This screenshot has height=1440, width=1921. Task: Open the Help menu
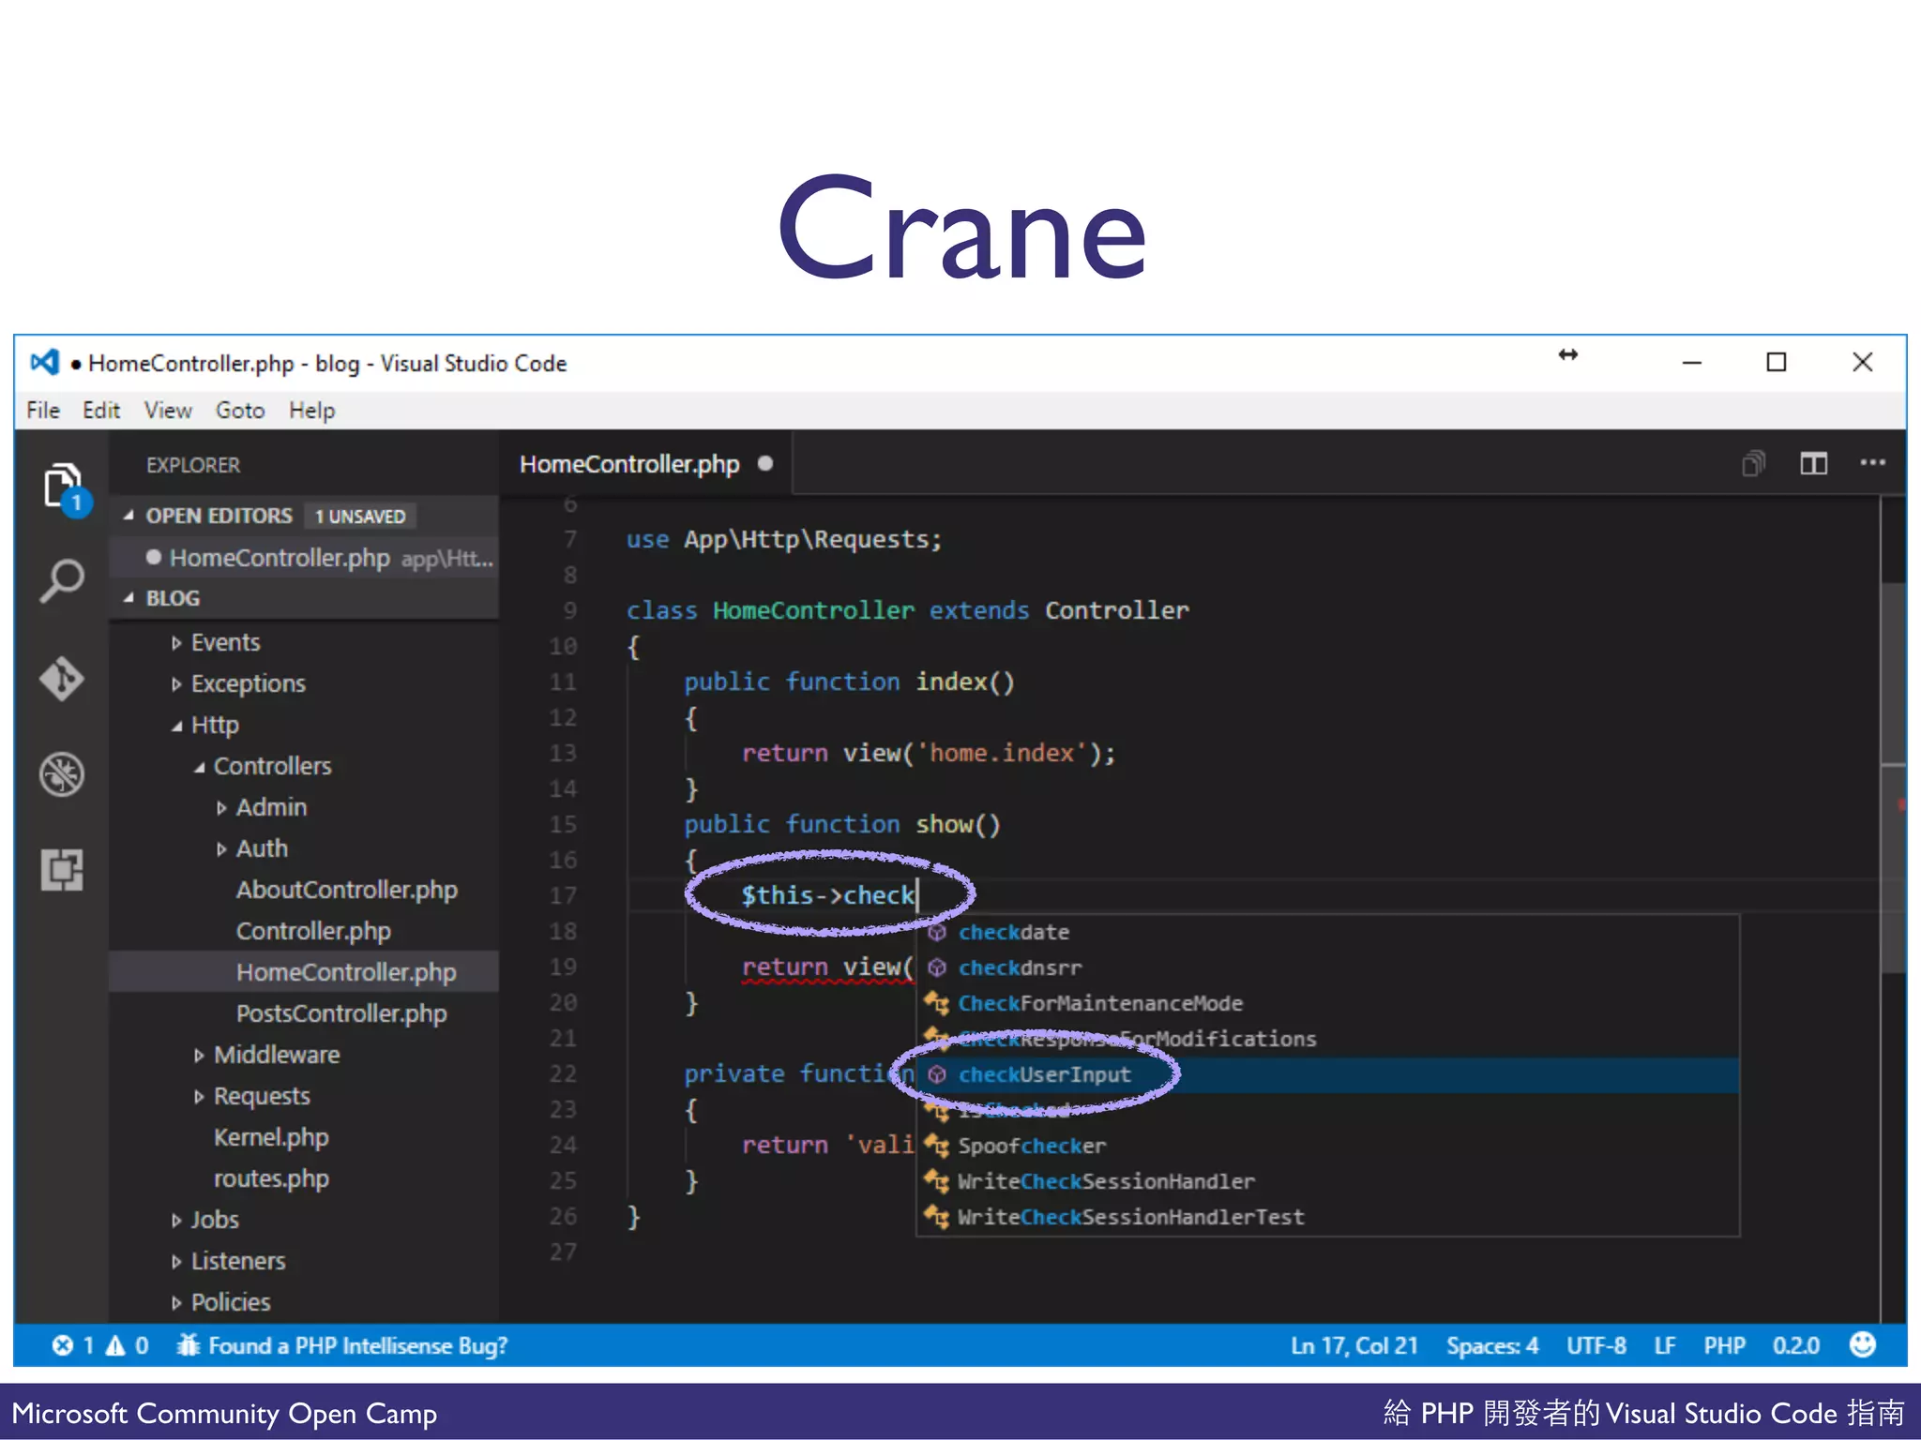coord(311,411)
